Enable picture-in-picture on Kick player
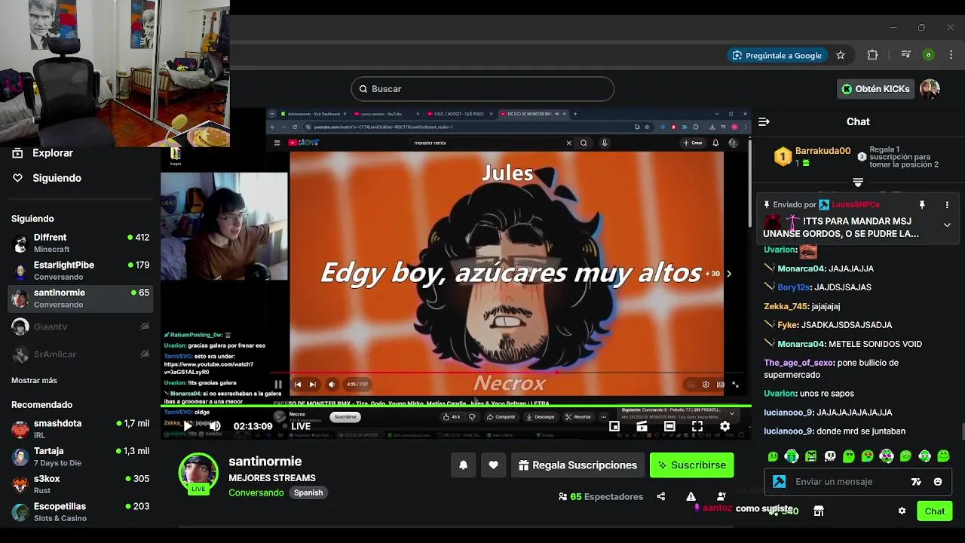The height and width of the screenshot is (543, 965). tap(614, 426)
